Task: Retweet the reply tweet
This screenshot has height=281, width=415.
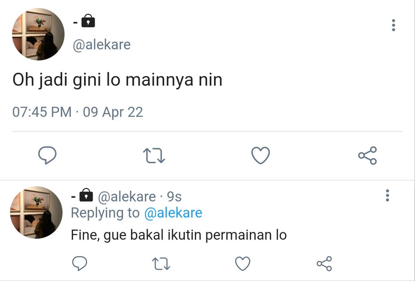Action: (x=162, y=264)
